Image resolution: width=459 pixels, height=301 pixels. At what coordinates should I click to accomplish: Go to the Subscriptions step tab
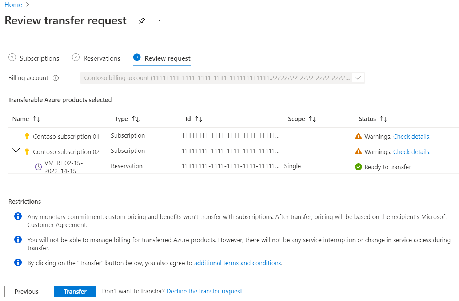point(34,58)
